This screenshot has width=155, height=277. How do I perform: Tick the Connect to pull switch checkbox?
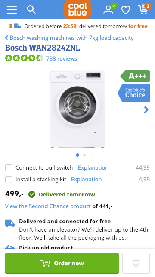9,168
